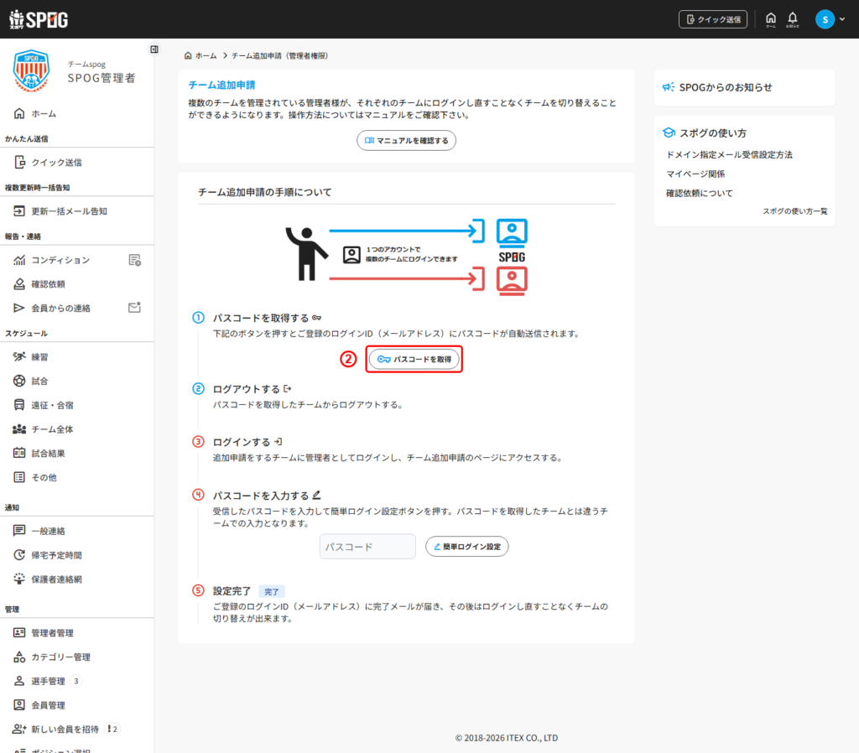859x753 pixels.
Task: Click the SPOG logo in the header
Action: [x=39, y=19]
